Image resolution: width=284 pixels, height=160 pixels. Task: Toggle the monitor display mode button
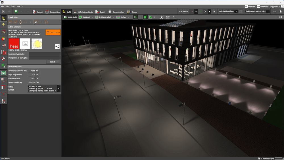point(280,17)
